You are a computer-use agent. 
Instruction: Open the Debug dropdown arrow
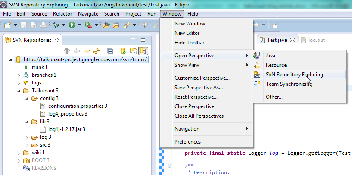(x=63, y=25)
